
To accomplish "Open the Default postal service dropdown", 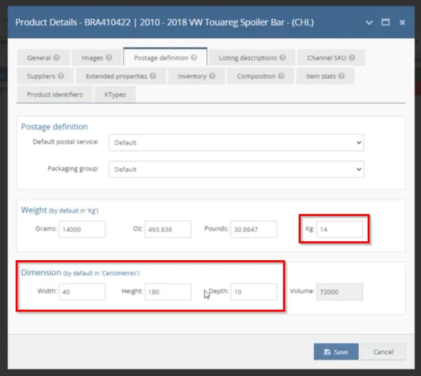I will [236, 142].
